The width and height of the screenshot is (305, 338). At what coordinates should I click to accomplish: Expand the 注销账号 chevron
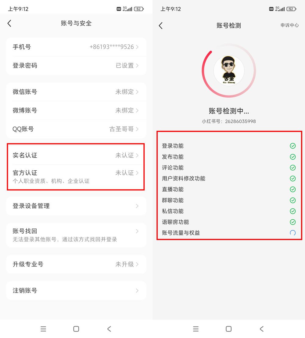[x=137, y=291]
